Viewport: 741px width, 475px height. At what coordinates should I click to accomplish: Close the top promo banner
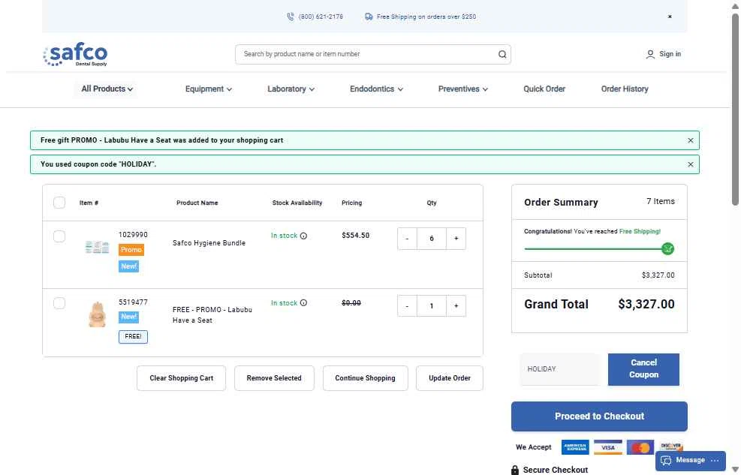point(670,17)
